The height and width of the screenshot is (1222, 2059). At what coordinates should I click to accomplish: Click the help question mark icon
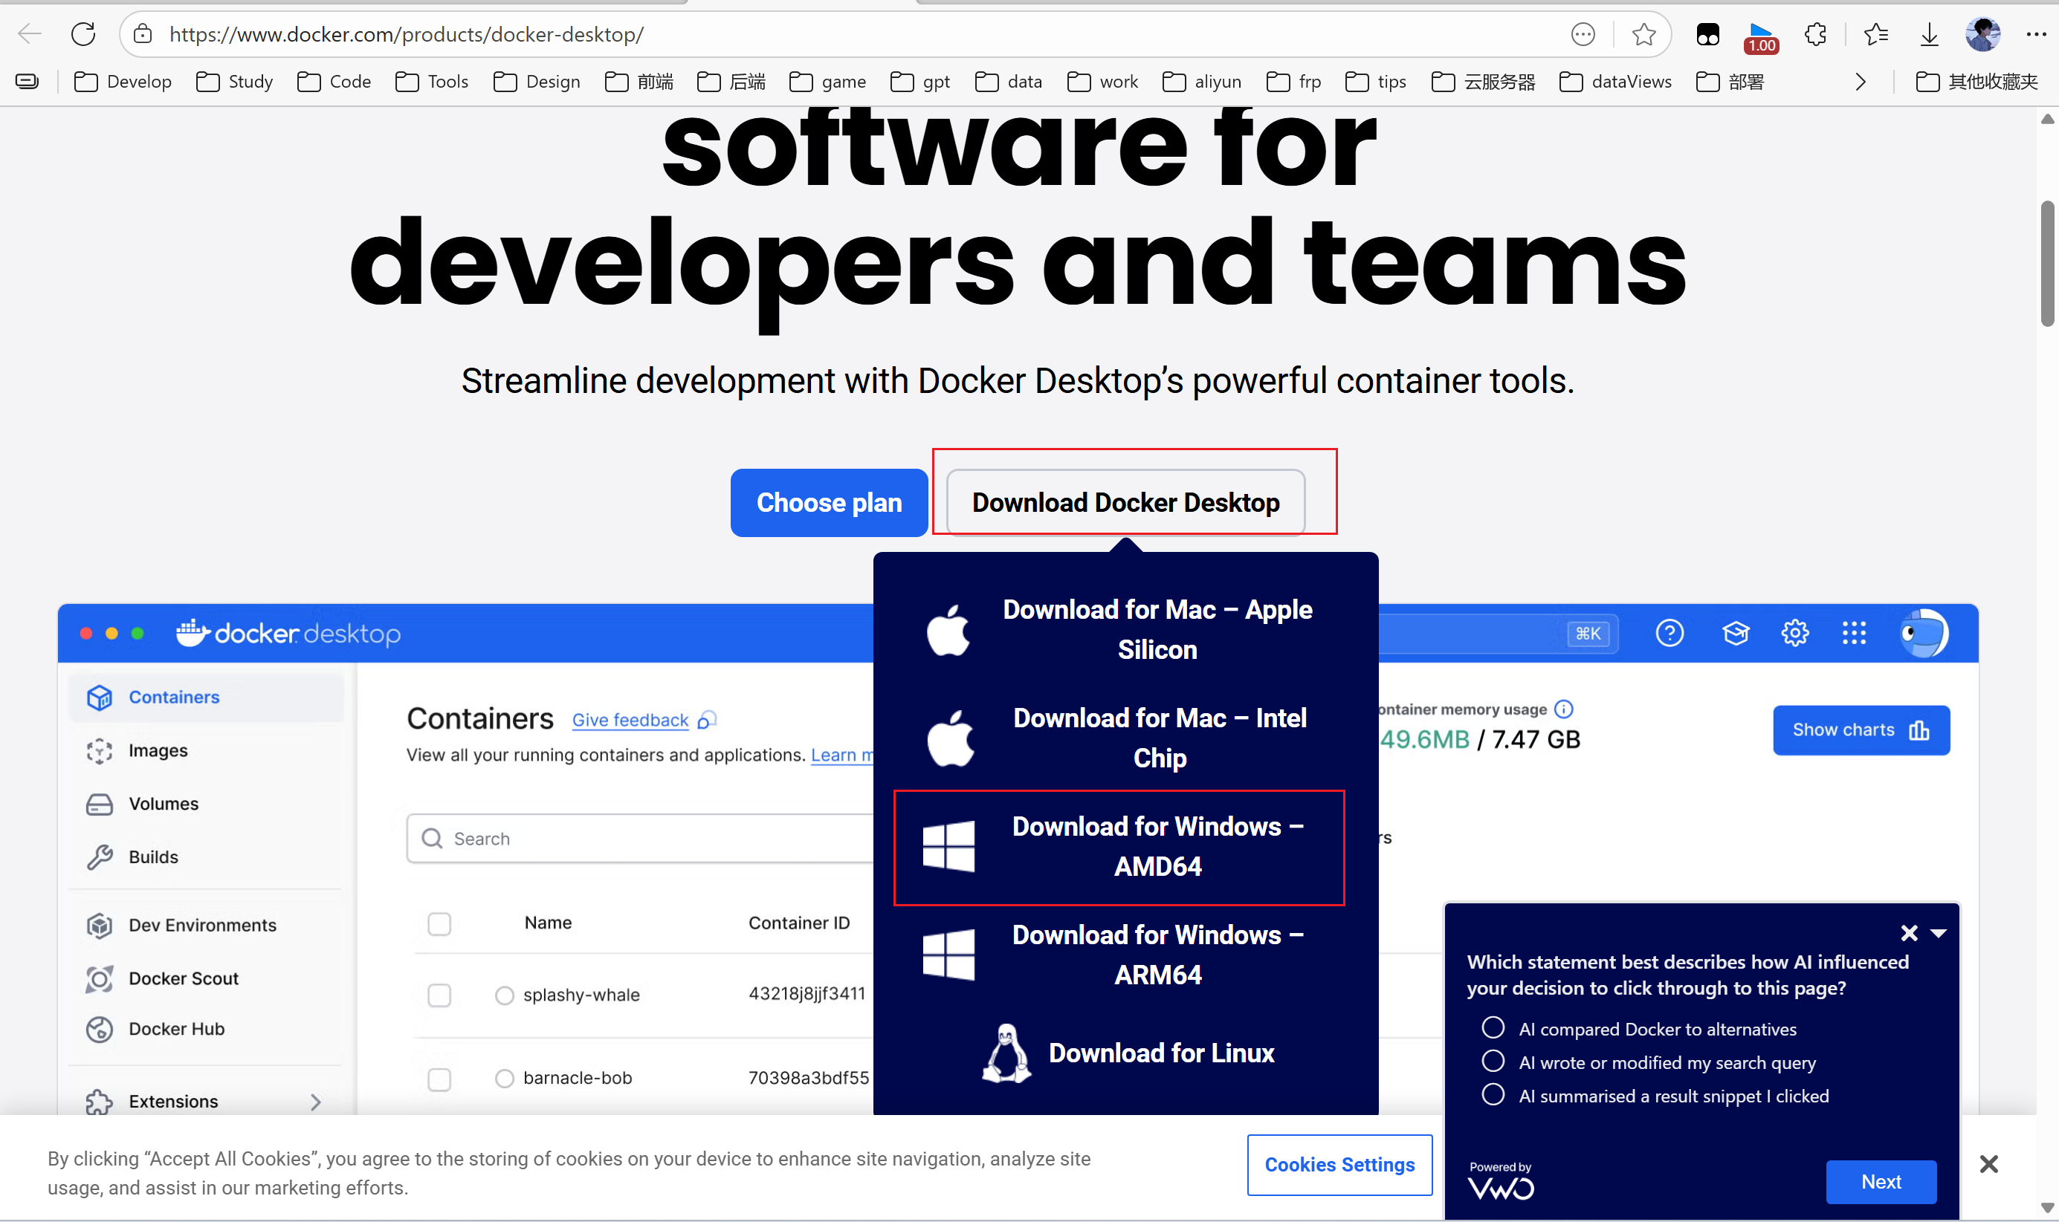(1669, 633)
